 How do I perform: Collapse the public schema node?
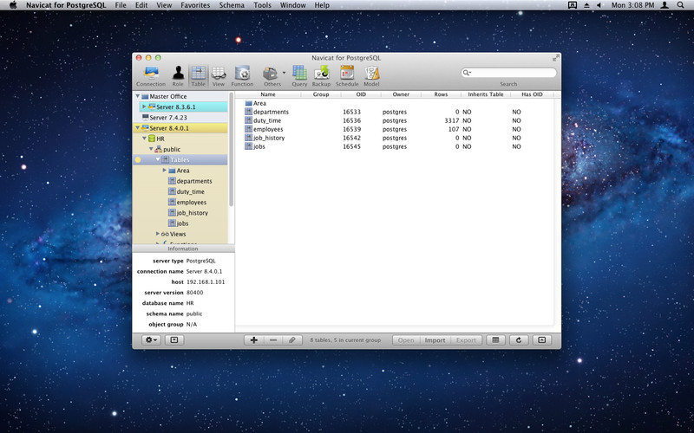point(151,149)
